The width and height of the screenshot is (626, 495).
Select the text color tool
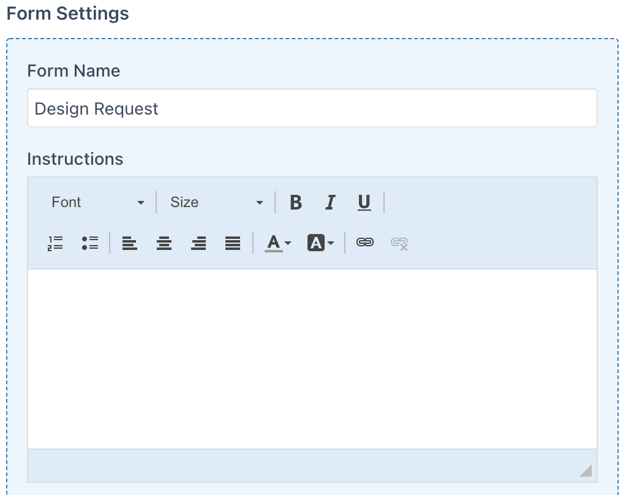273,243
